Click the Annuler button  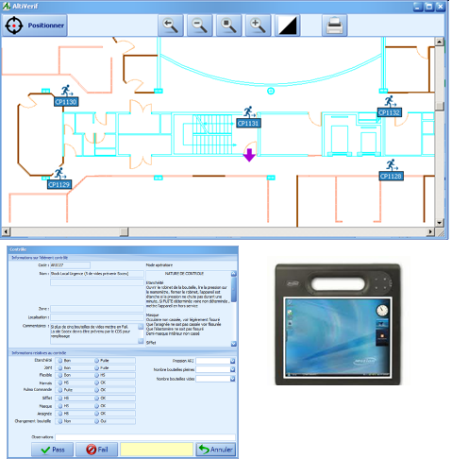pyautogui.click(x=216, y=450)
